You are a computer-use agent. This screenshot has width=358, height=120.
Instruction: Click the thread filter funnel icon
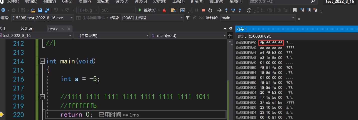(x=188, y=18)
